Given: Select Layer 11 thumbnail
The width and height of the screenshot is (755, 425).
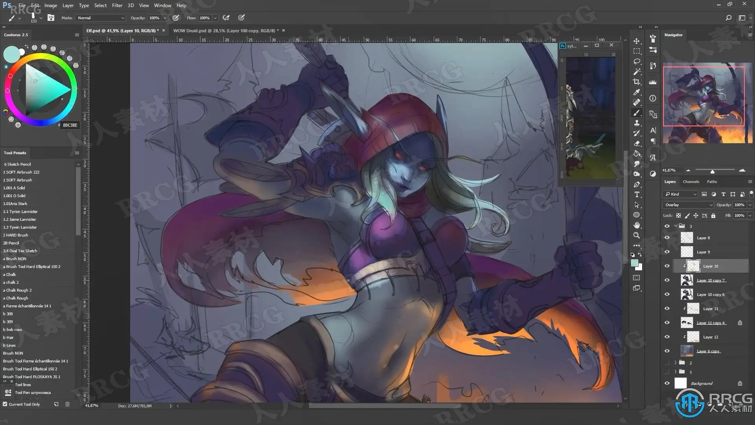Looking at the screenshot, I should [x=693, y=309].
